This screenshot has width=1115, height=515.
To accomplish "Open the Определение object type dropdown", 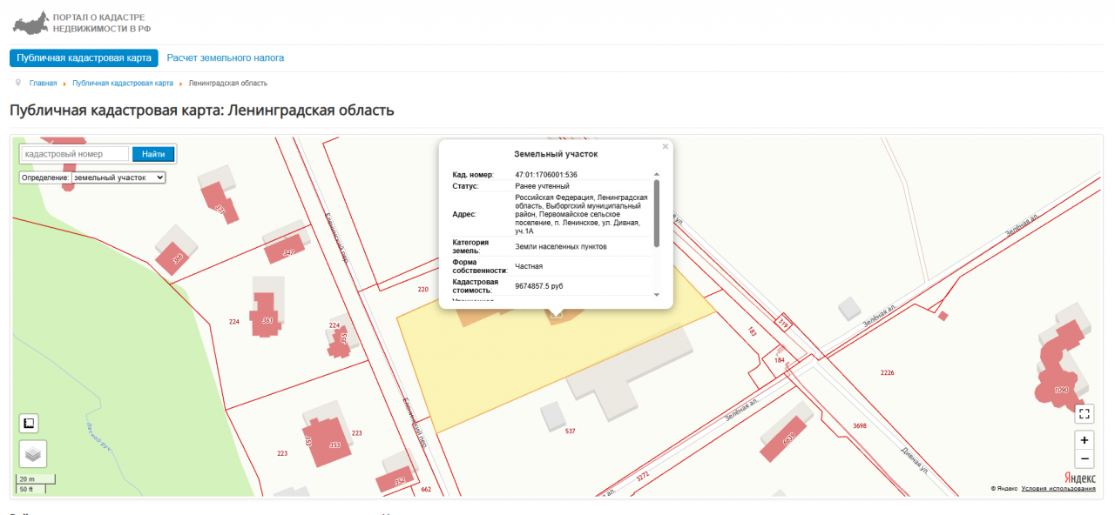I will [x=118, y=177].
